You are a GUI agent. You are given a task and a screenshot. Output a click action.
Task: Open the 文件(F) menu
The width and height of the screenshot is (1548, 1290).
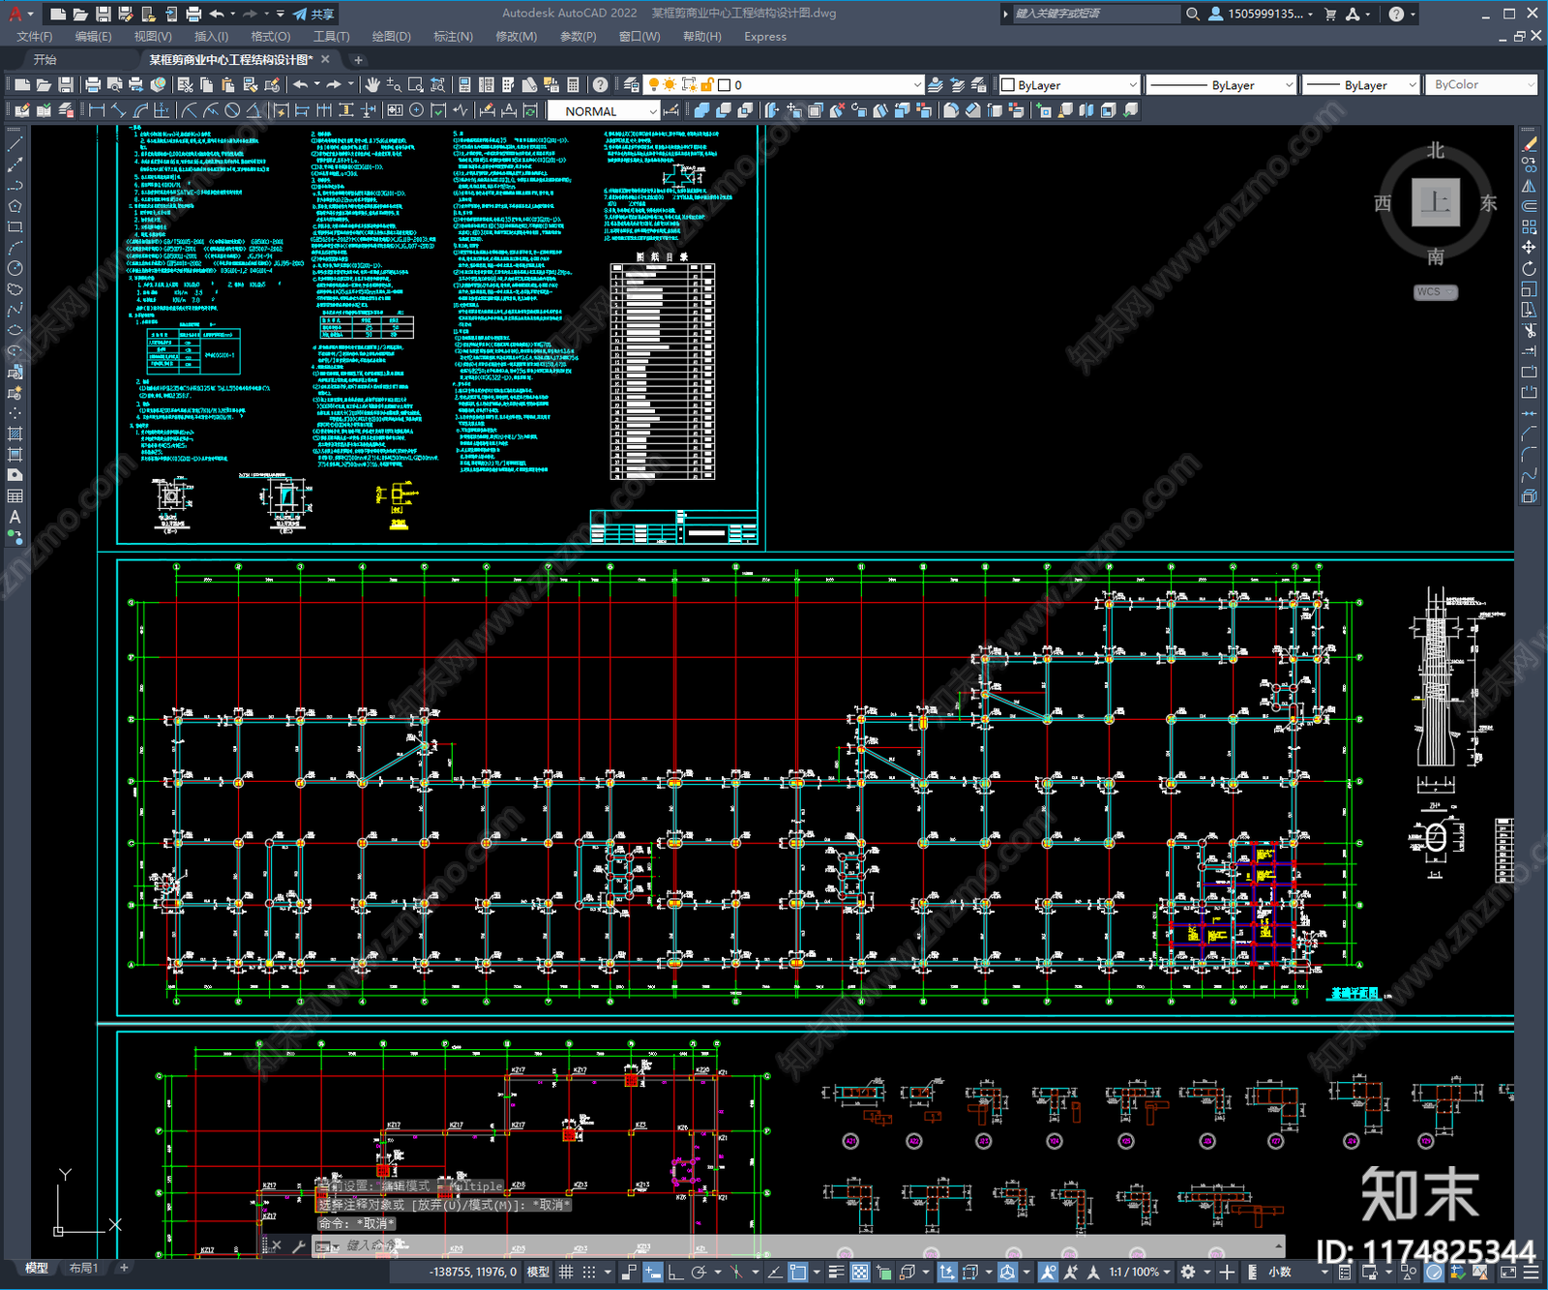tap(35, 37)
